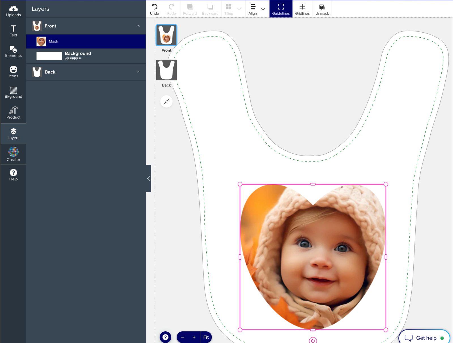The height and width of the screenshot is (343, 453).
Task: Open the Bkground options
Action: coord(13,93)
